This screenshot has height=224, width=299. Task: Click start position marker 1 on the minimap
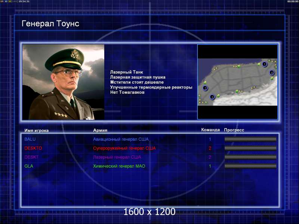(265, 64)
